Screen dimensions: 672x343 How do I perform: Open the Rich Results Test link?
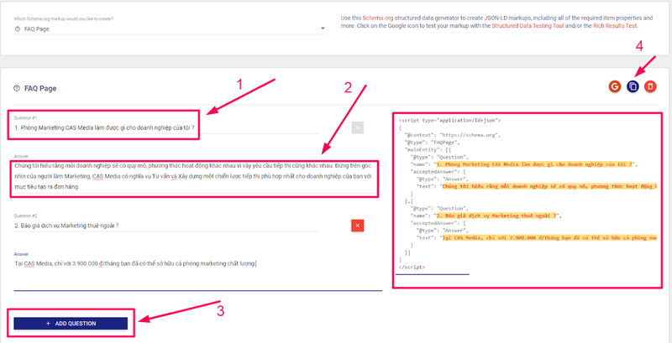click(x=616, y=26)
